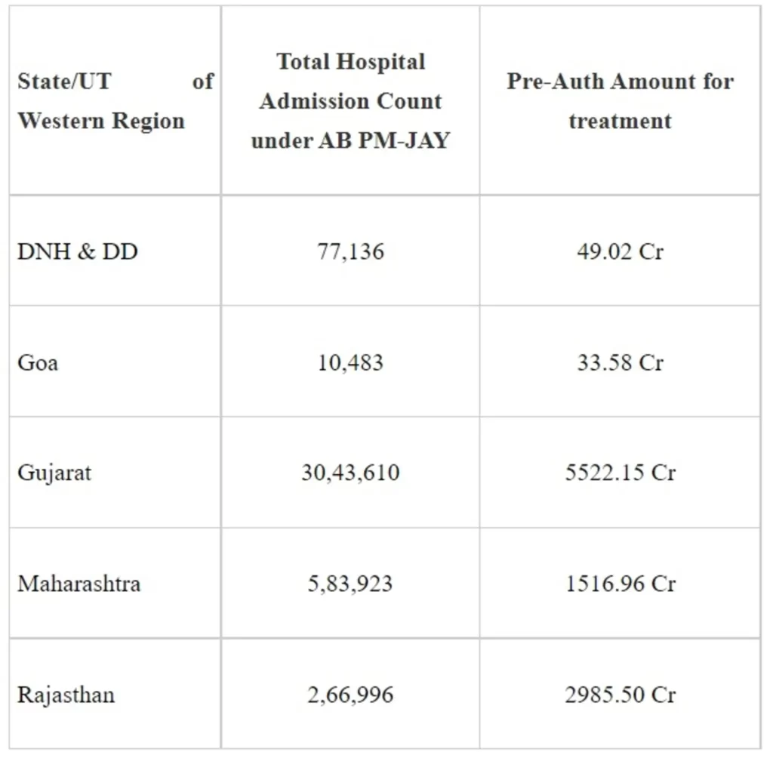Select the 10,483 admission count value
The image size is (773, 758).
[350, 362]
